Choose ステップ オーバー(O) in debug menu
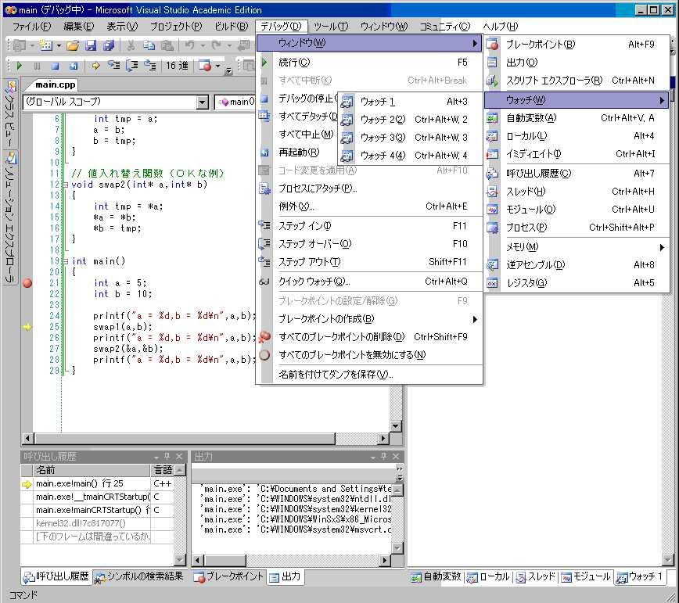679x603 pixels. coord(369,244)
